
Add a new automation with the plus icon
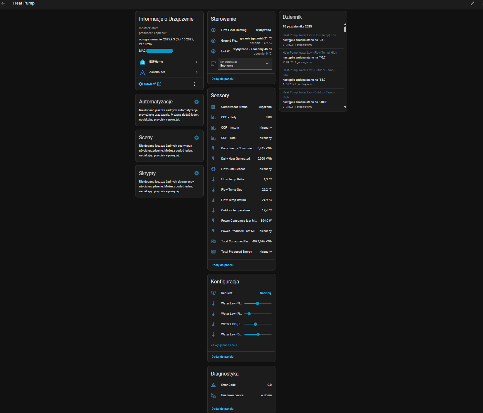point(197,102)
